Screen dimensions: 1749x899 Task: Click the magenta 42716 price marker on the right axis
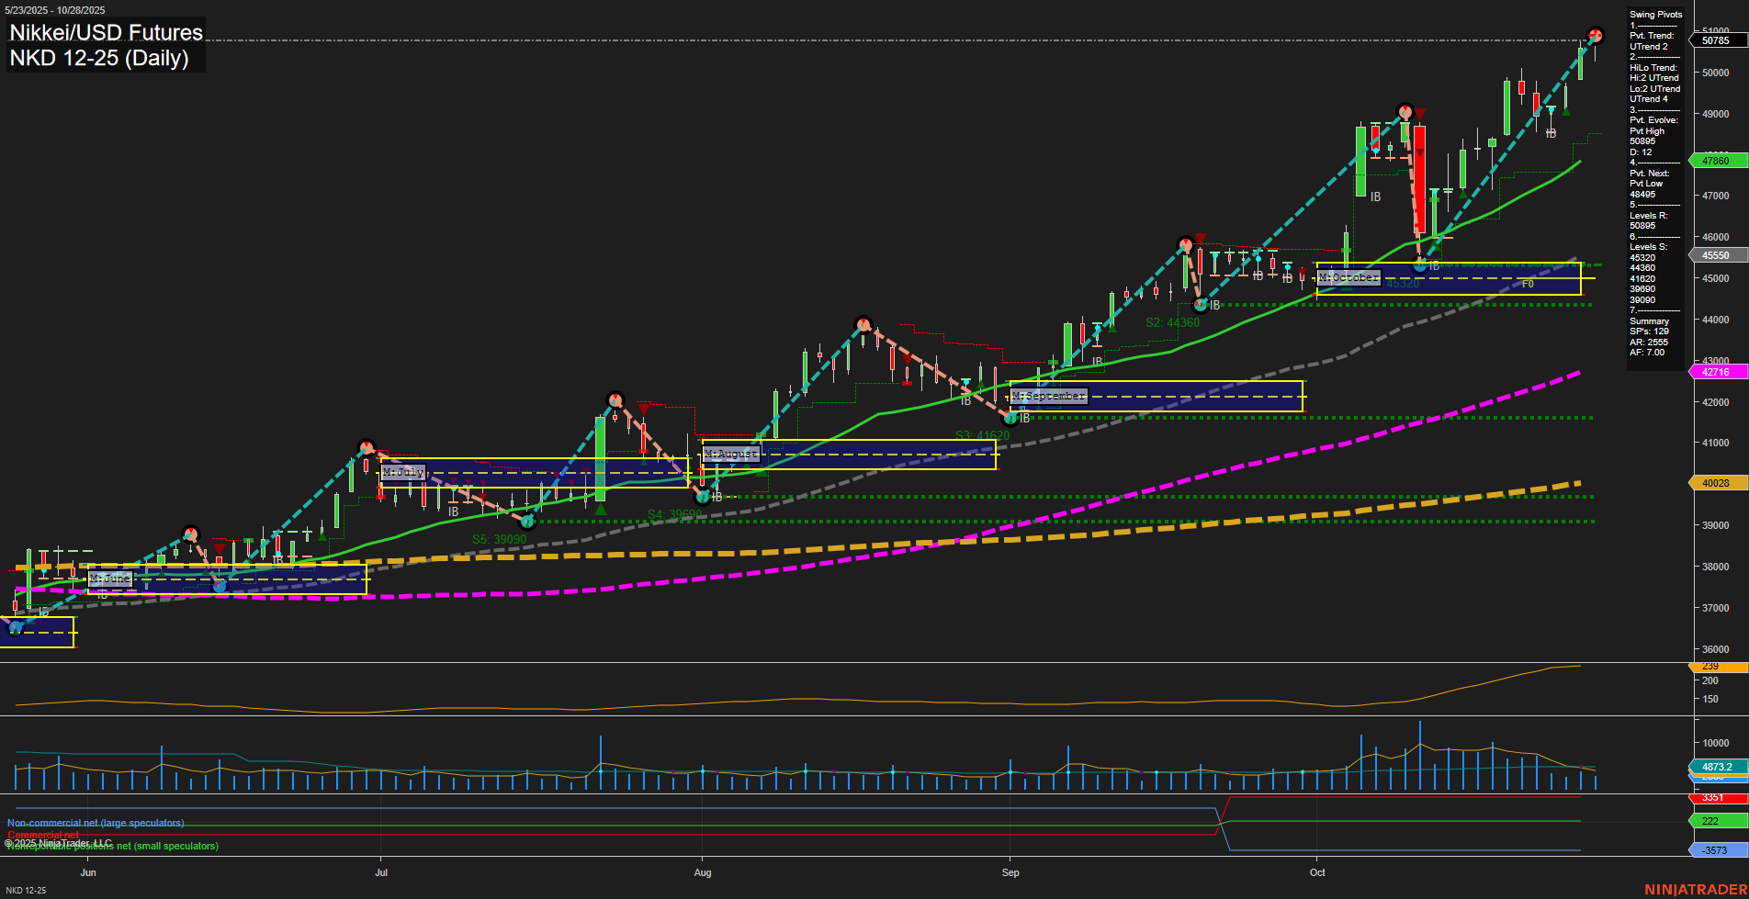pos(1714,372)
